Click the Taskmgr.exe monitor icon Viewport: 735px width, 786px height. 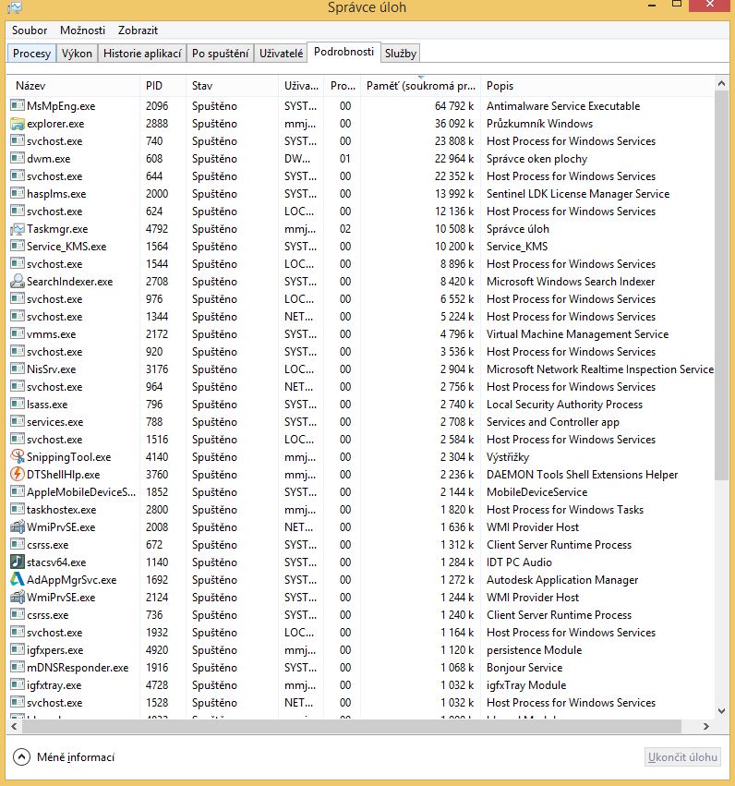coord(18,228)
